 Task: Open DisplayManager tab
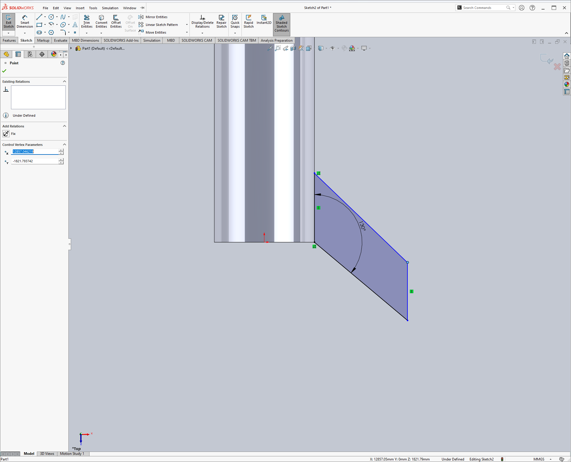pyautogui.click(x=54, y=54)
